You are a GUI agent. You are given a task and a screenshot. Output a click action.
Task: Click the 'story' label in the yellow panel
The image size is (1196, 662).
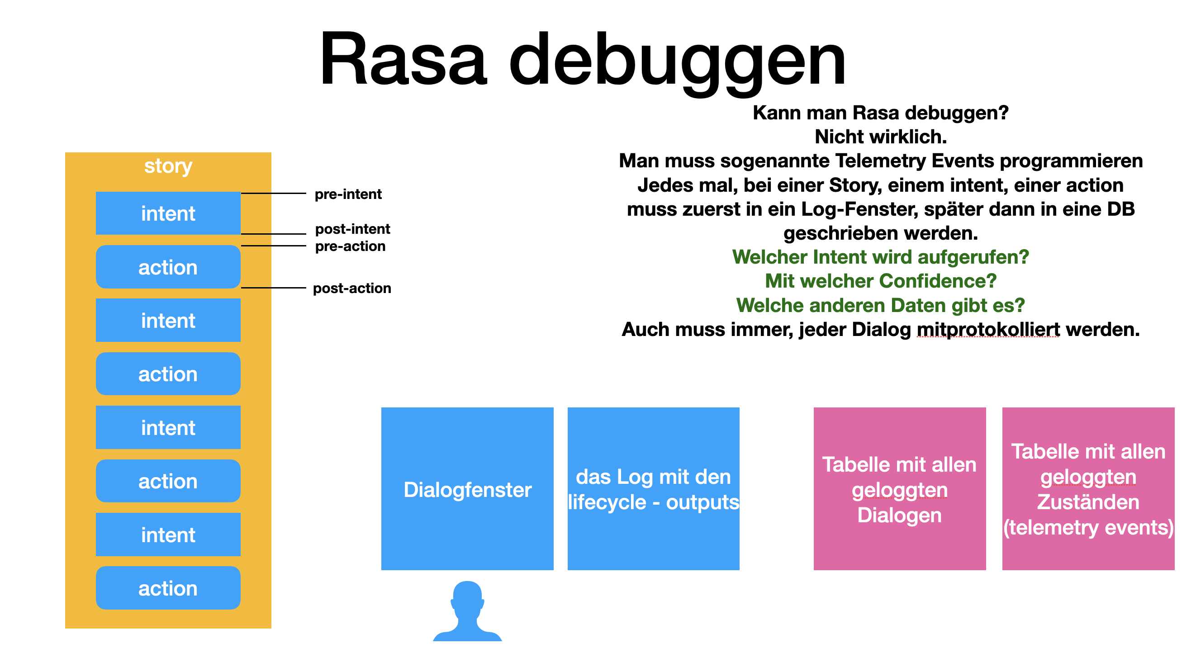click(157, 156)
